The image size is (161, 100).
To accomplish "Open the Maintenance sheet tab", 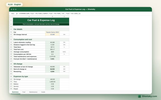I will [x=33, y=92].
